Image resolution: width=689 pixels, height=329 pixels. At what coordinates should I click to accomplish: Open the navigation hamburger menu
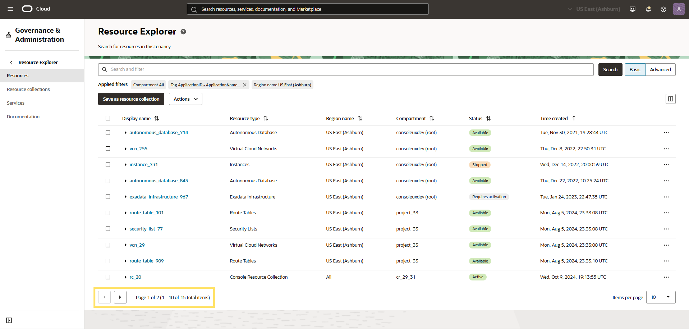pyautogui.click(x=10, y=9)
